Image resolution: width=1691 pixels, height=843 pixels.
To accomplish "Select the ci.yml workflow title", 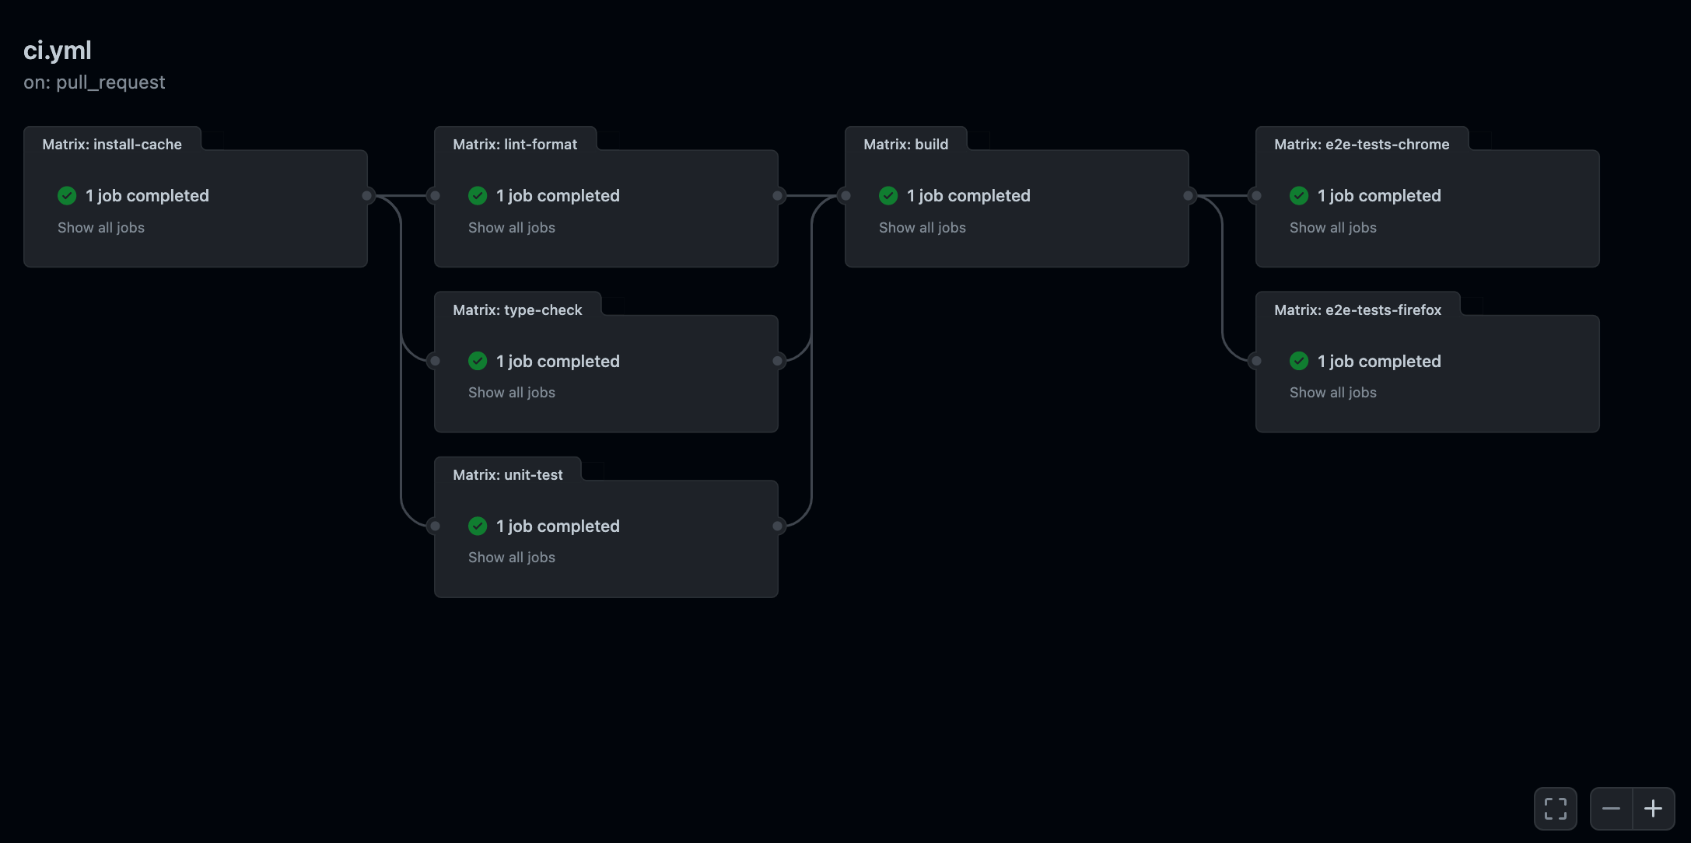I will [57, 50].
